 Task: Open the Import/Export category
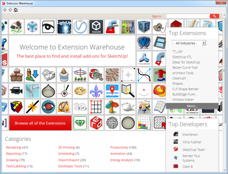69,160
